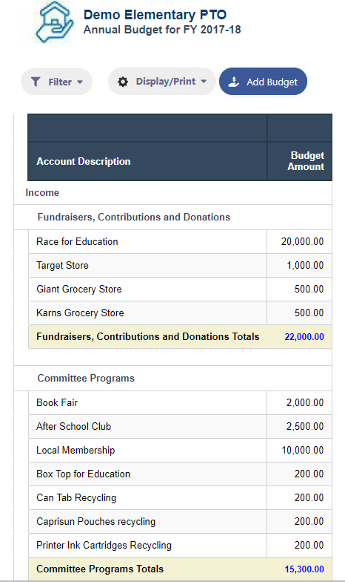Collapse Fundraisers, Contributions and Donations group
The width and height of the screenshot is (345, 582).
(x=133, y=217)
